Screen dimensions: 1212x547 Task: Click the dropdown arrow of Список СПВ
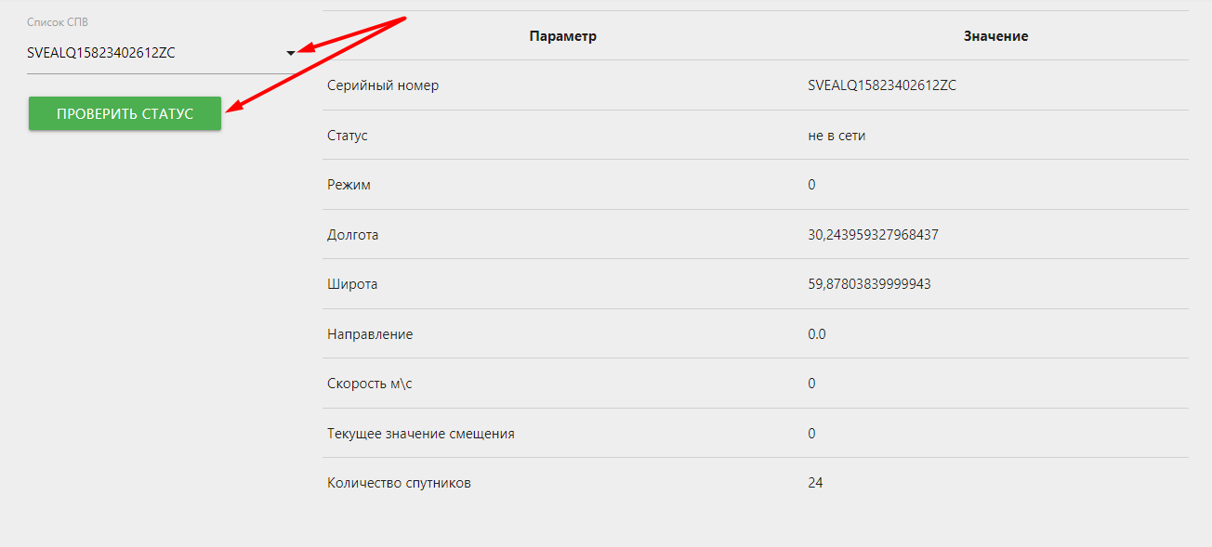pos(291,53)
